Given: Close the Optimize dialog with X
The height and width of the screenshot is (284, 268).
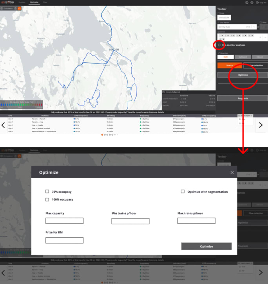Looking at the screenshot, I should click(x=232, y=172).
